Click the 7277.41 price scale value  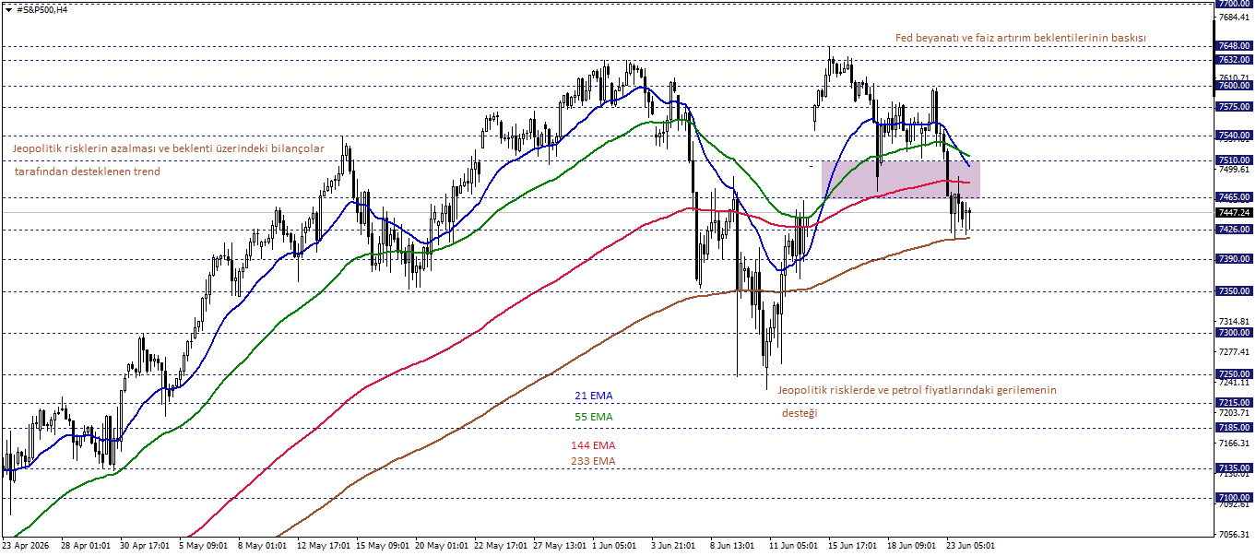tap(1234, 352)
